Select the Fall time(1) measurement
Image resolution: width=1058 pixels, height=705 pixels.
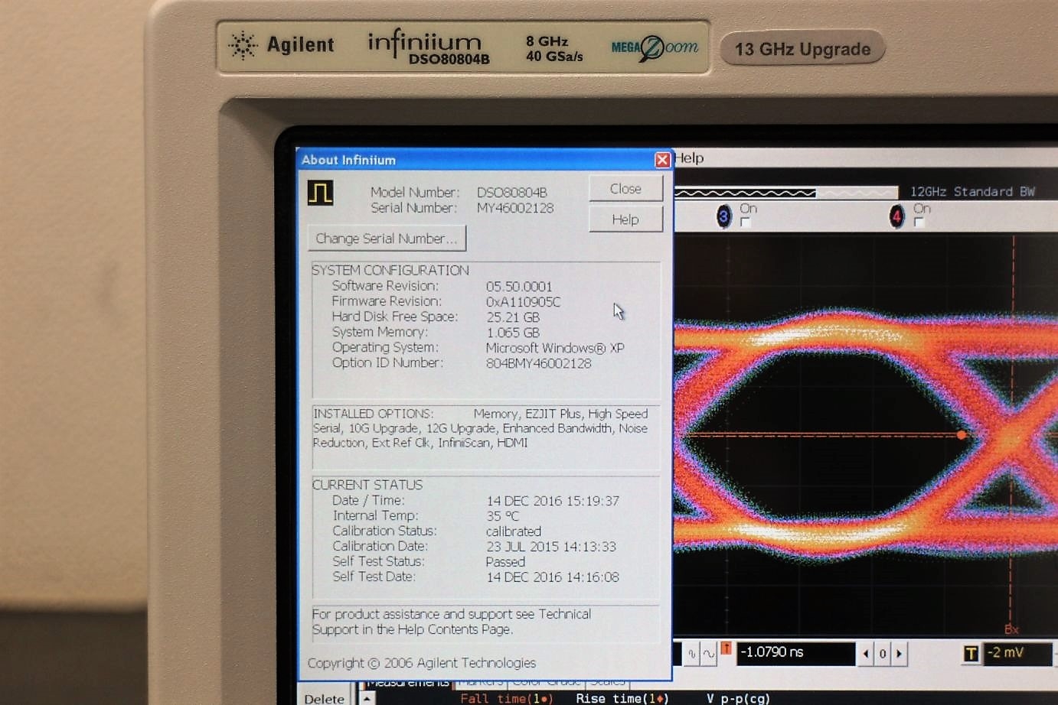click(x=506, y=698)
